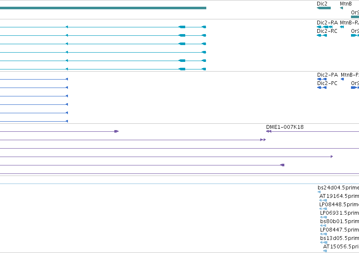Select the MtnB-RA transcript double-arrow glyph

342,27
